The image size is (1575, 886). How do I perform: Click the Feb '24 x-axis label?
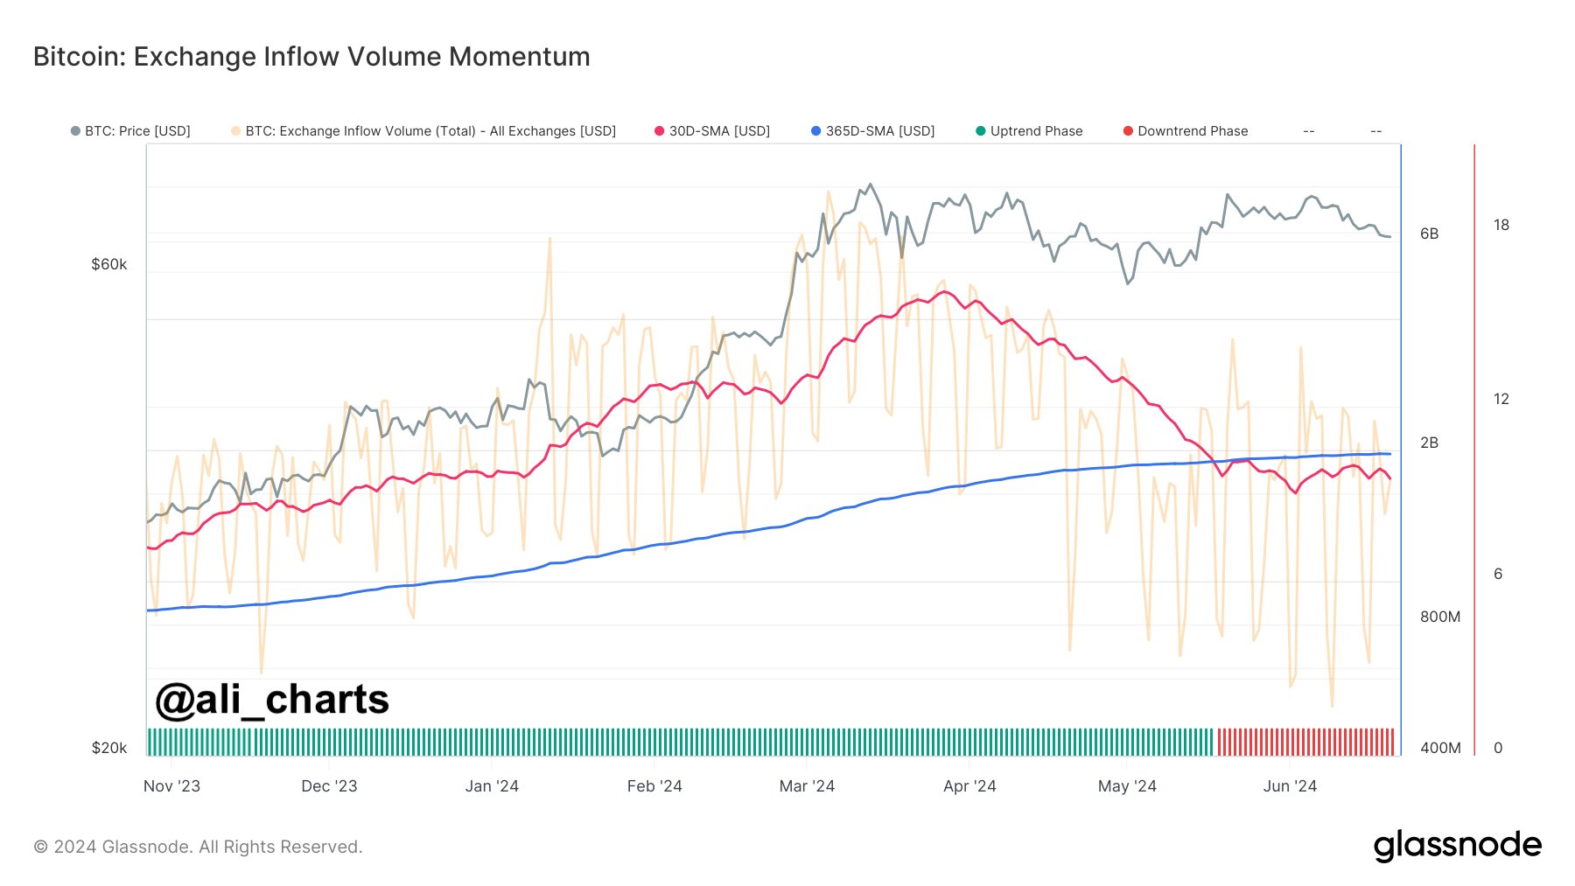tap(654, 786)
